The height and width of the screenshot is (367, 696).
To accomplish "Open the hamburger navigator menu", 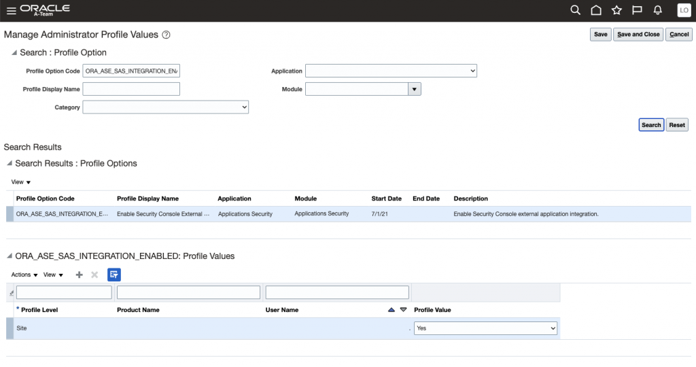I will pyautogui.click(x=11, y=10).
